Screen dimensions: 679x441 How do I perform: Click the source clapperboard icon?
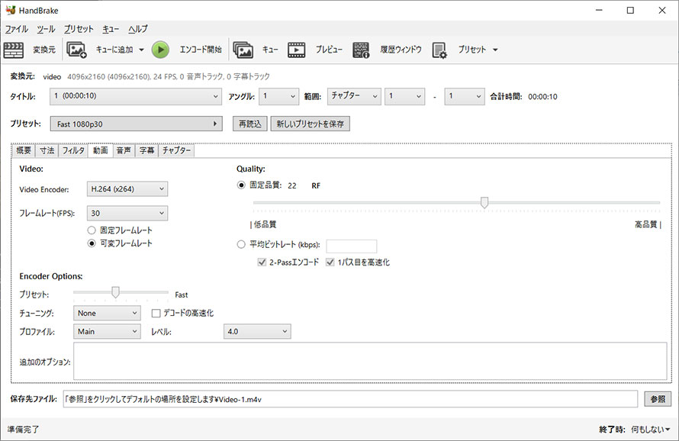pyautogui.click(x=14, y=50)
